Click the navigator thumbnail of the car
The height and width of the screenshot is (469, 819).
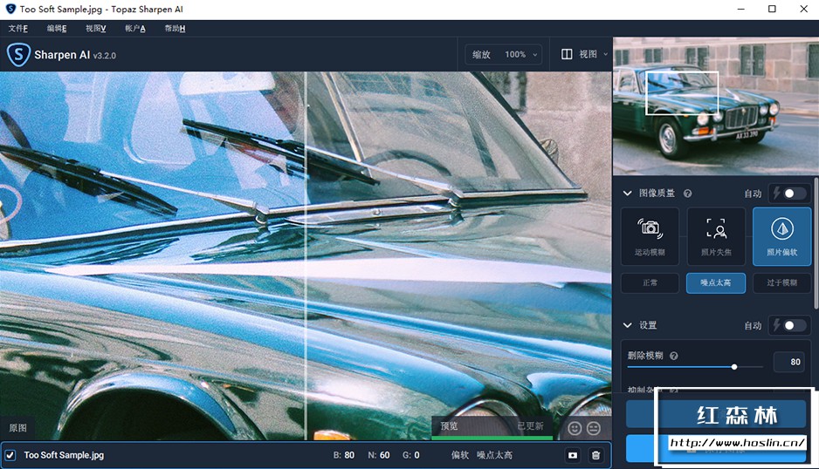tap(716, 106)
